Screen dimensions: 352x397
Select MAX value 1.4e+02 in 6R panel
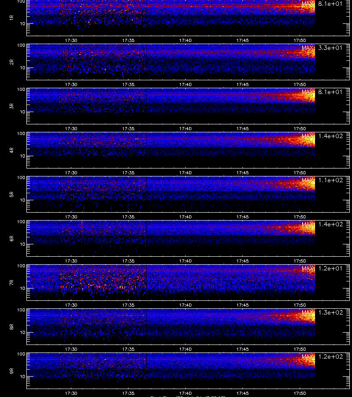(330, 225)
